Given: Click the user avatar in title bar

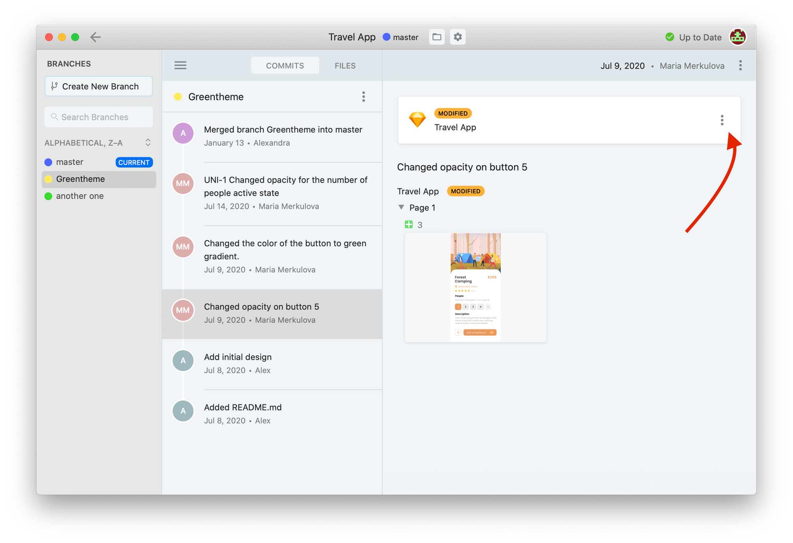Looking at the screenshot, I should coord(737,37).
